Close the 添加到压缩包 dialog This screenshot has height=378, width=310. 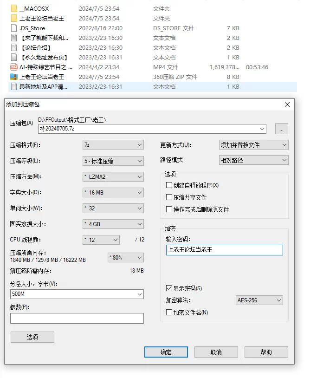point(287,104)
